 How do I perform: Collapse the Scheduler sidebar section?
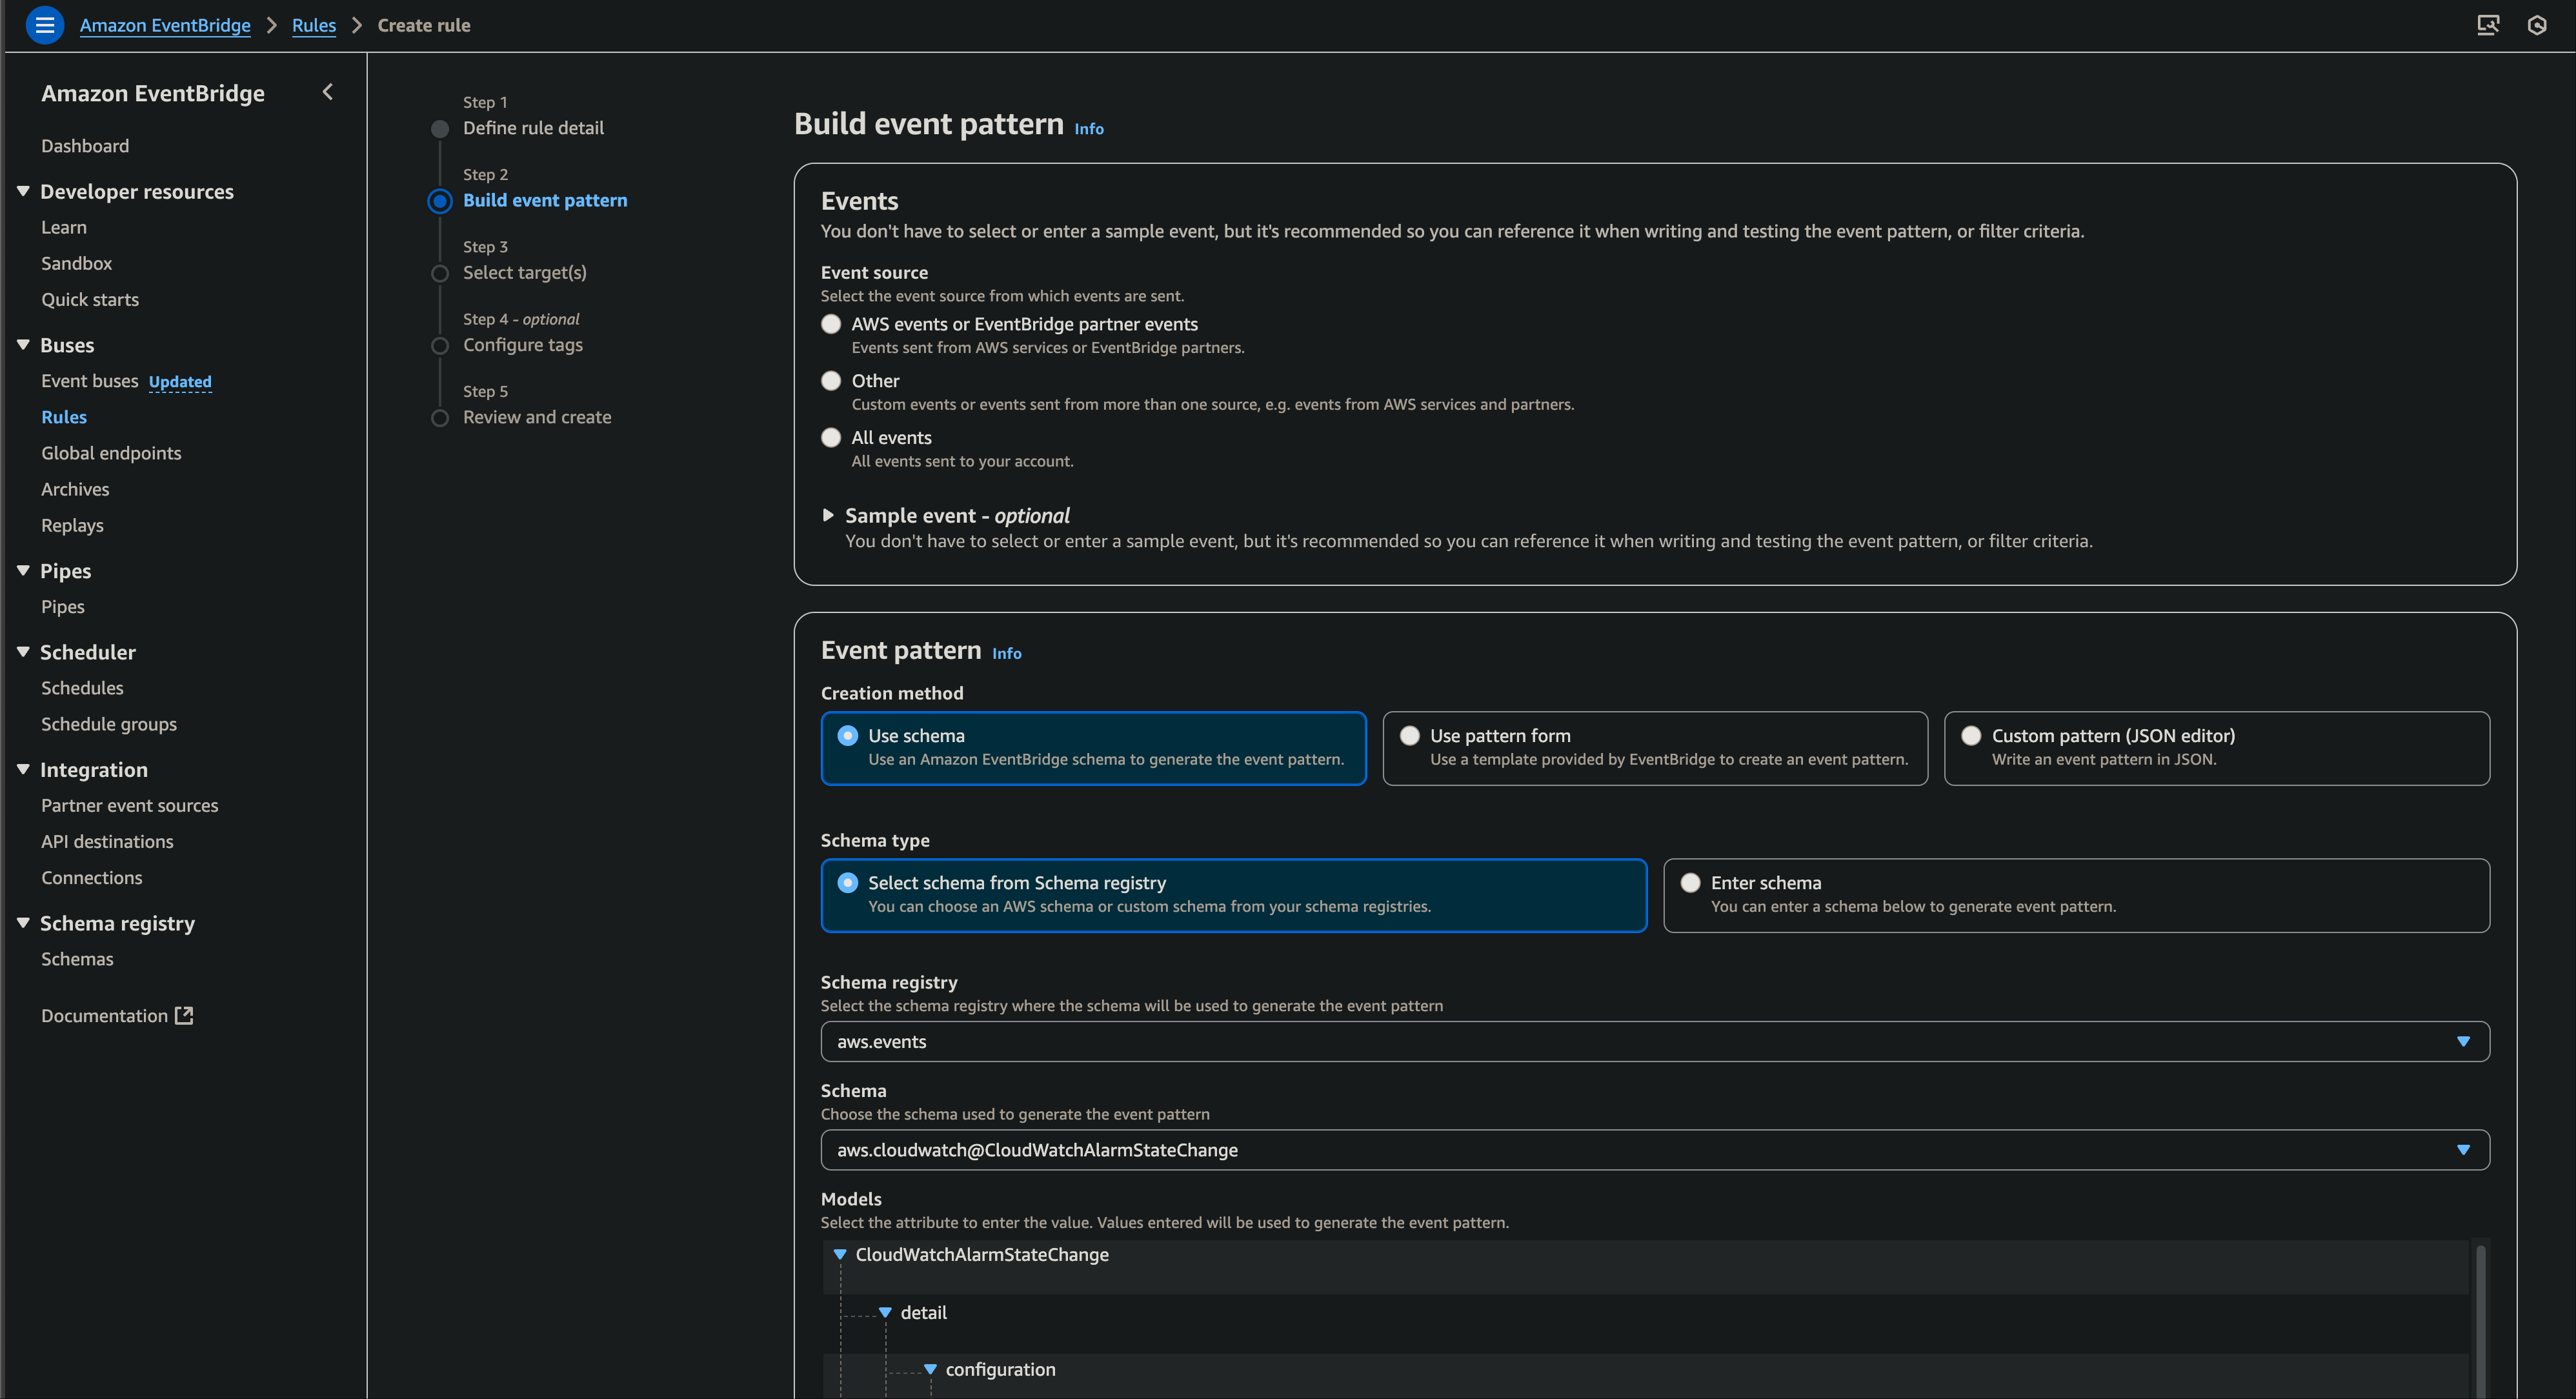[23, 652]
